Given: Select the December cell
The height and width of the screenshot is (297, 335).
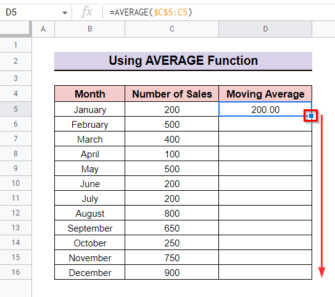Looking at the screenshot, I should [x=89, y=272].
